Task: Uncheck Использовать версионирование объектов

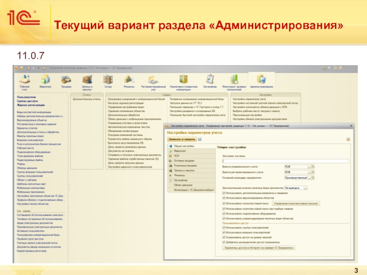Action: click(223, 198)
